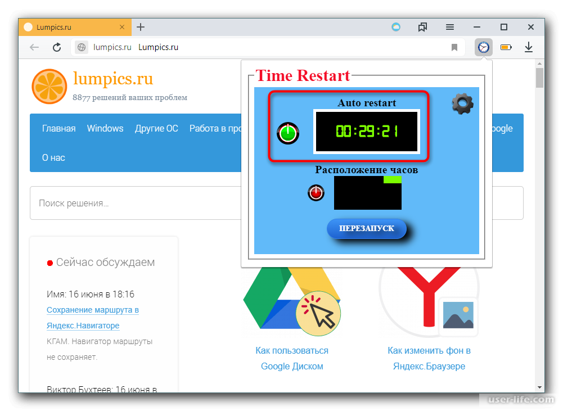Click the Yandex Browser article thumbnail
The height and width of the screenshot is (411, 563).
pyautogui.click(x=429, y=301)
